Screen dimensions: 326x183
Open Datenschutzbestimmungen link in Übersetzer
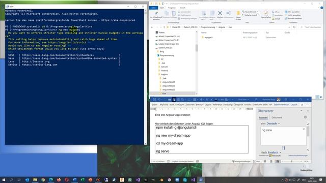pyautogui.click(x=297, y=156)
